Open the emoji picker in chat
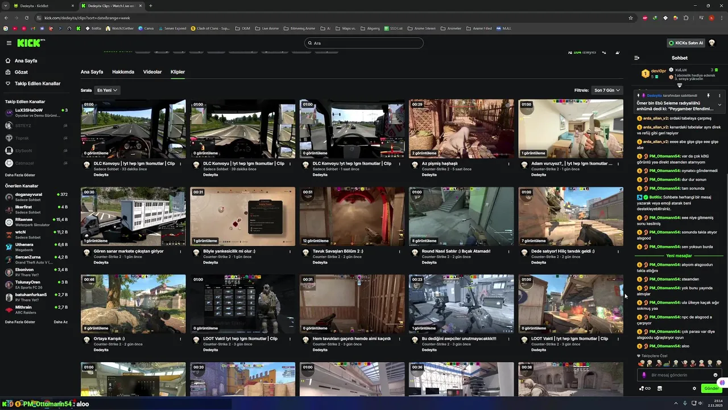This screenshot has width=728, height=410. (715, 375)
